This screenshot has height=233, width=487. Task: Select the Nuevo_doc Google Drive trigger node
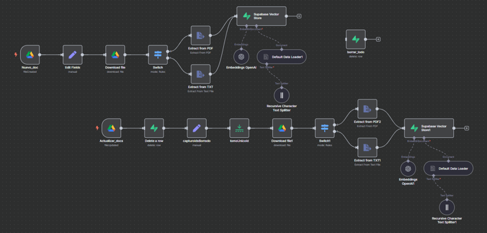coord(30,55)
